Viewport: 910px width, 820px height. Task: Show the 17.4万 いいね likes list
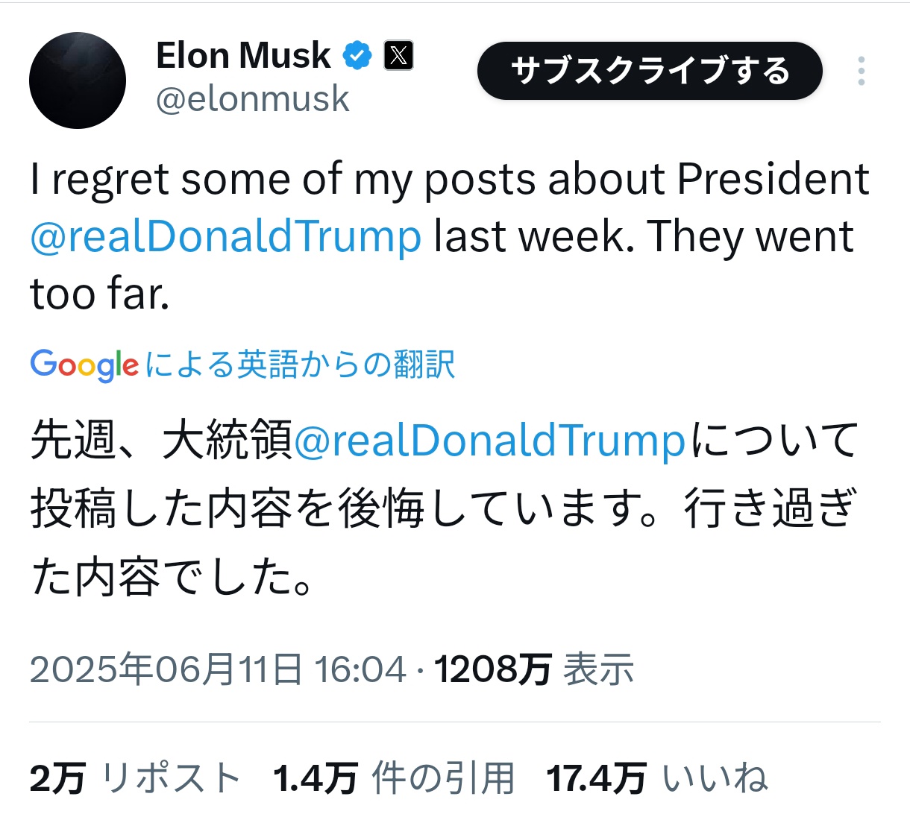tap(656, 779)
